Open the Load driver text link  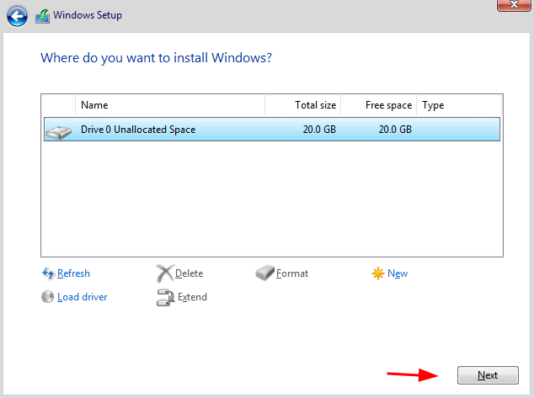83,297
